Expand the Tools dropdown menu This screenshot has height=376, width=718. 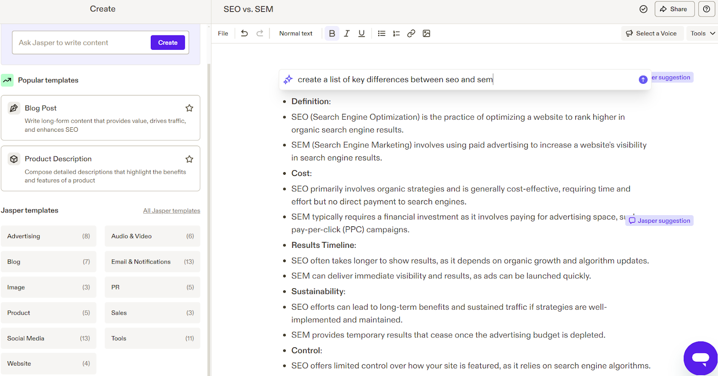coord(703,33)
